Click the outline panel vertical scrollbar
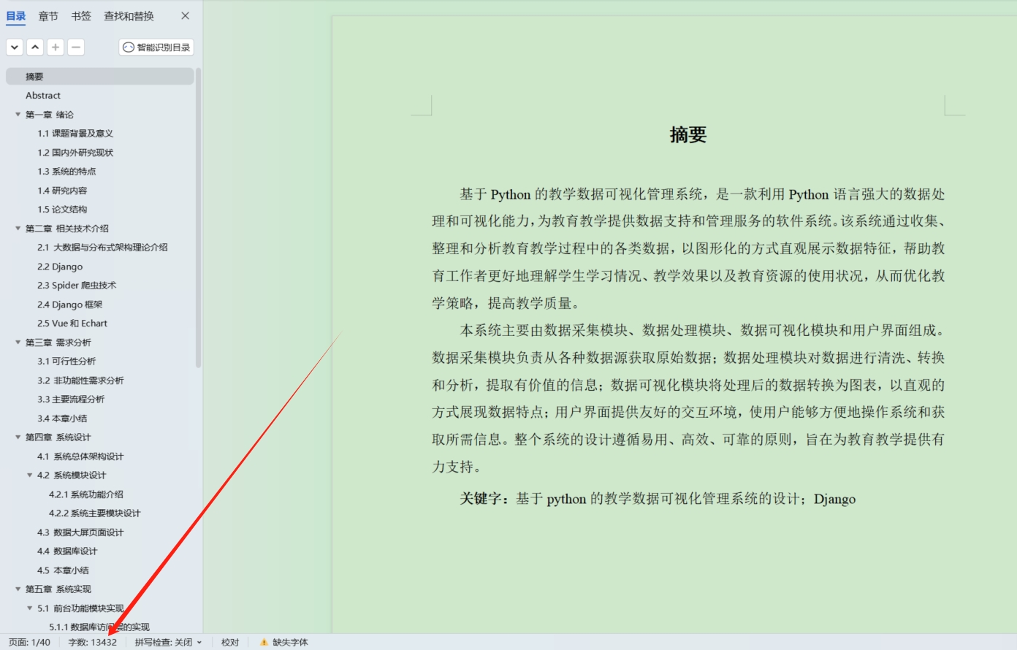This screenshot has height=650, width=1017. pos(198,218)
